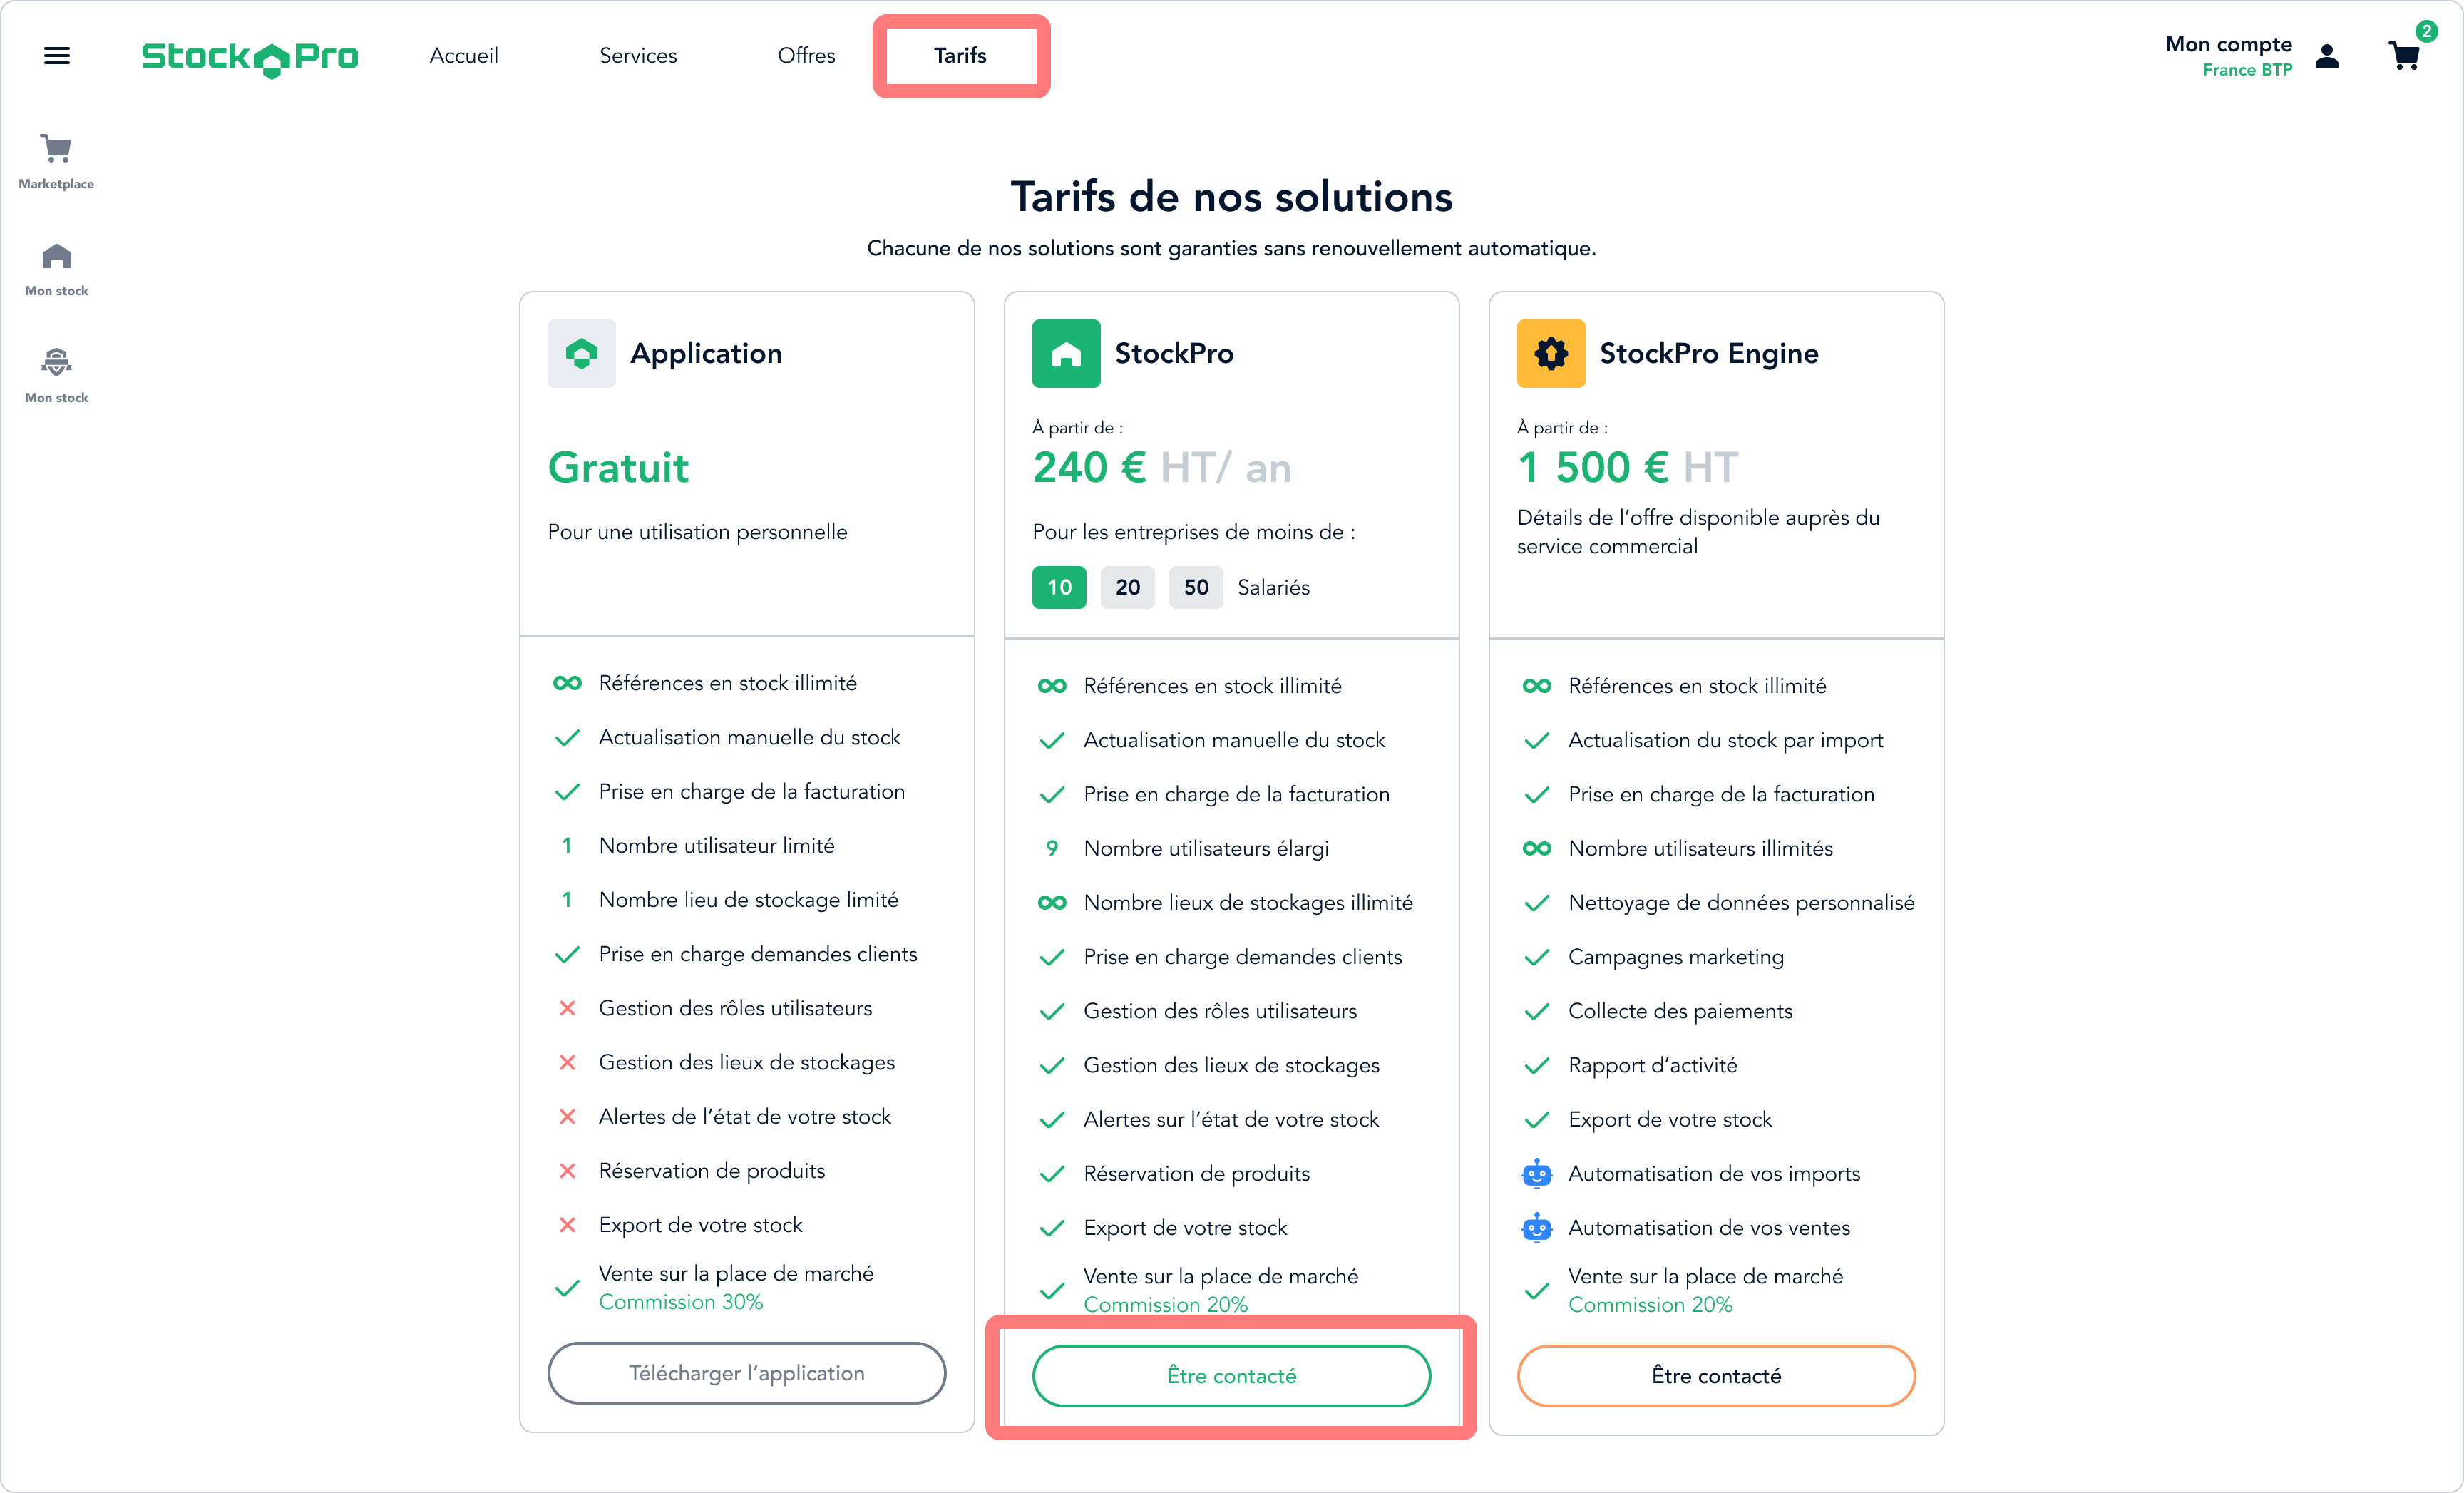Screen dimensions: 2464x1493
Task: Click checkmark beside Rapport d'activité
Action: coord(1537,1066)
